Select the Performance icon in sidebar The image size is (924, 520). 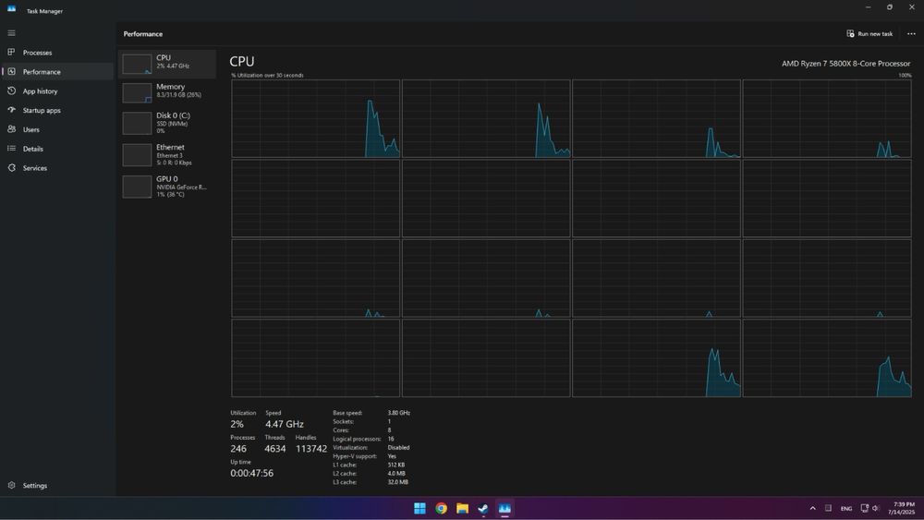(11, 71)
